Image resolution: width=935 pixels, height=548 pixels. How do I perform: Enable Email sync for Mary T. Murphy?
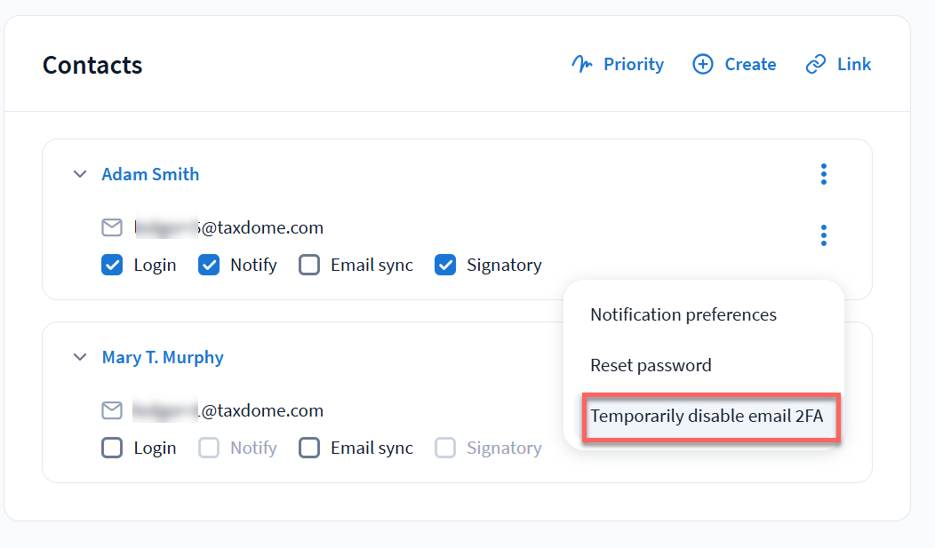tap(309, 448)
